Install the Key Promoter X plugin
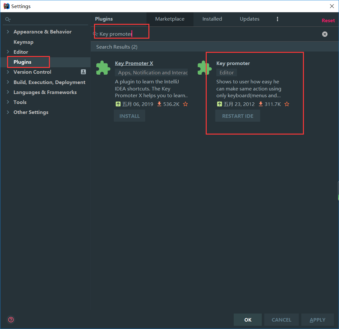339x329 pixels. tap(129, 116)
